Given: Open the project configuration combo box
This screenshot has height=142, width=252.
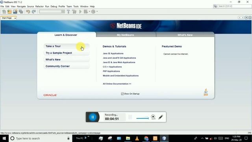Looking at the screenshot, I should 52,11.
